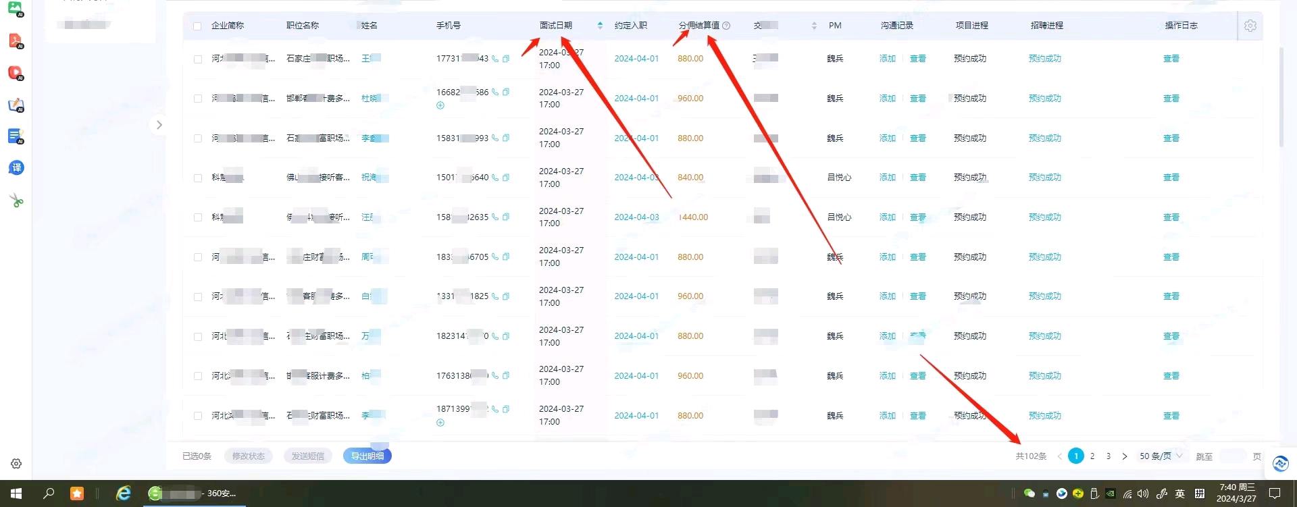This screenshot has height=507, width=1297.
Task: Open the translate tool icon
Action: pos(16,167)
